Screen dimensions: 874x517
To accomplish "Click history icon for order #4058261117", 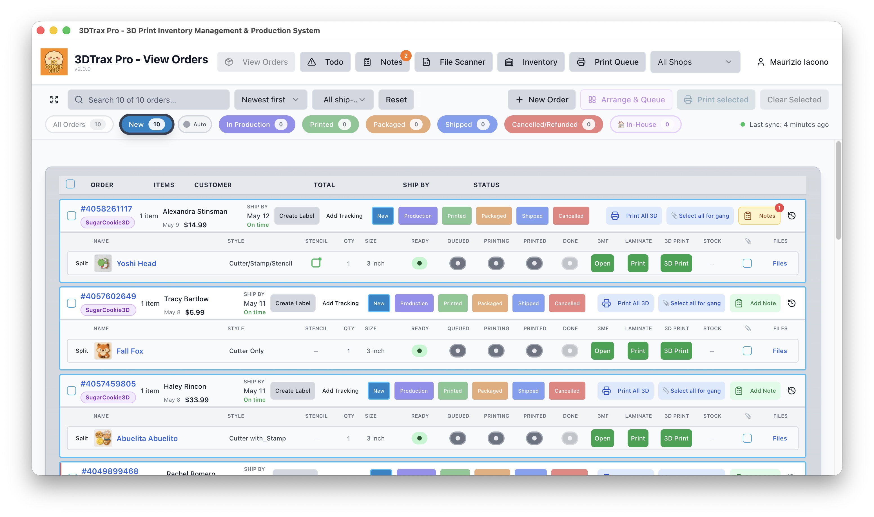I will click(791, 216).
